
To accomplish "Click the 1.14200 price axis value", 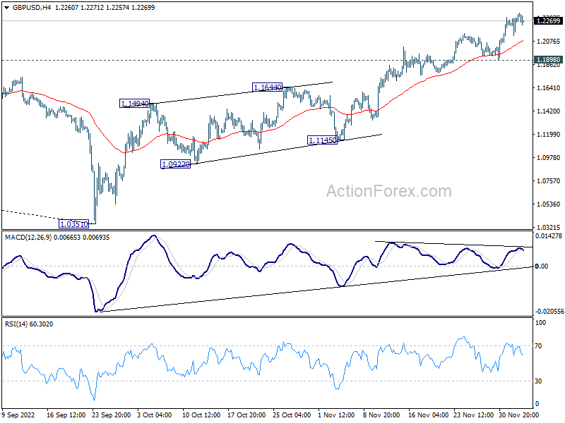I will tap(549, 111).
